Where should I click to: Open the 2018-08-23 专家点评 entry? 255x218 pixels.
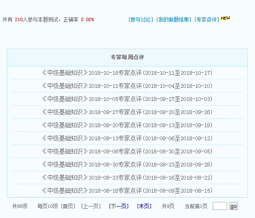[127, 177]
